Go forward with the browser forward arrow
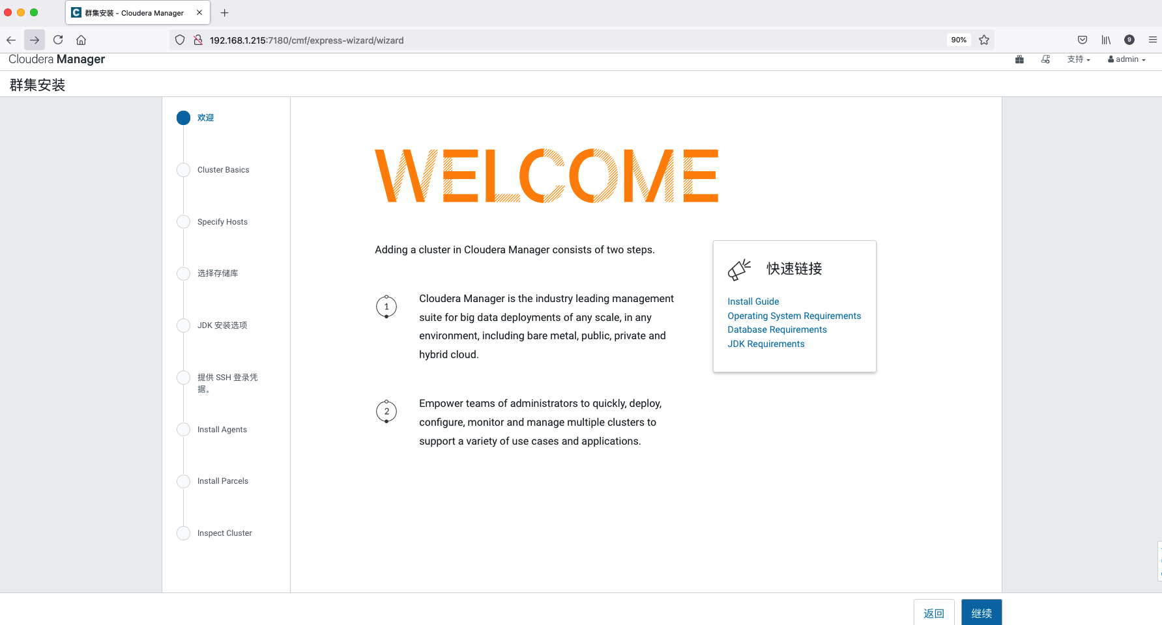The width and height of the screenshot is (1162, 625). (35, 40)
